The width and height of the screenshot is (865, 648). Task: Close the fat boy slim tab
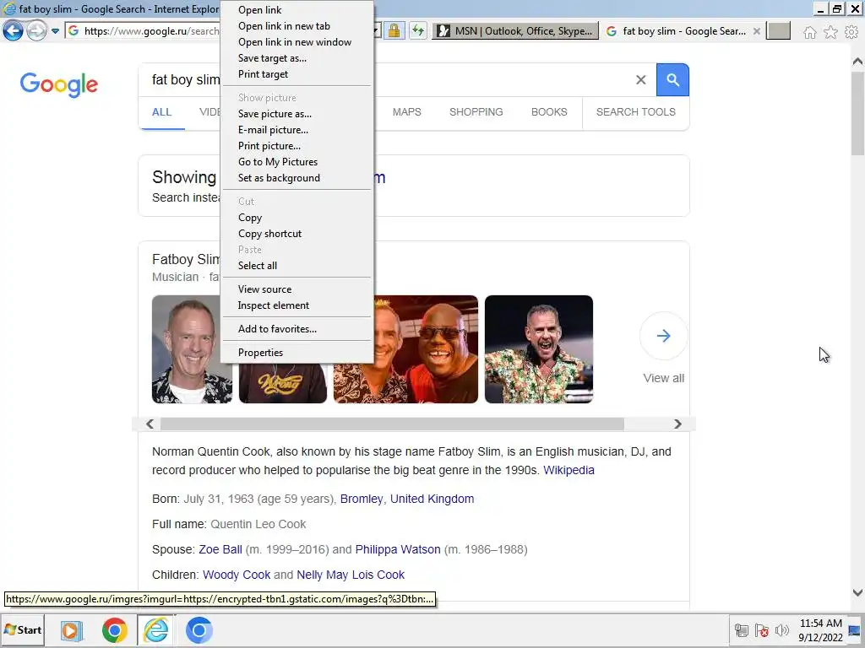click(x=757, y=31)
